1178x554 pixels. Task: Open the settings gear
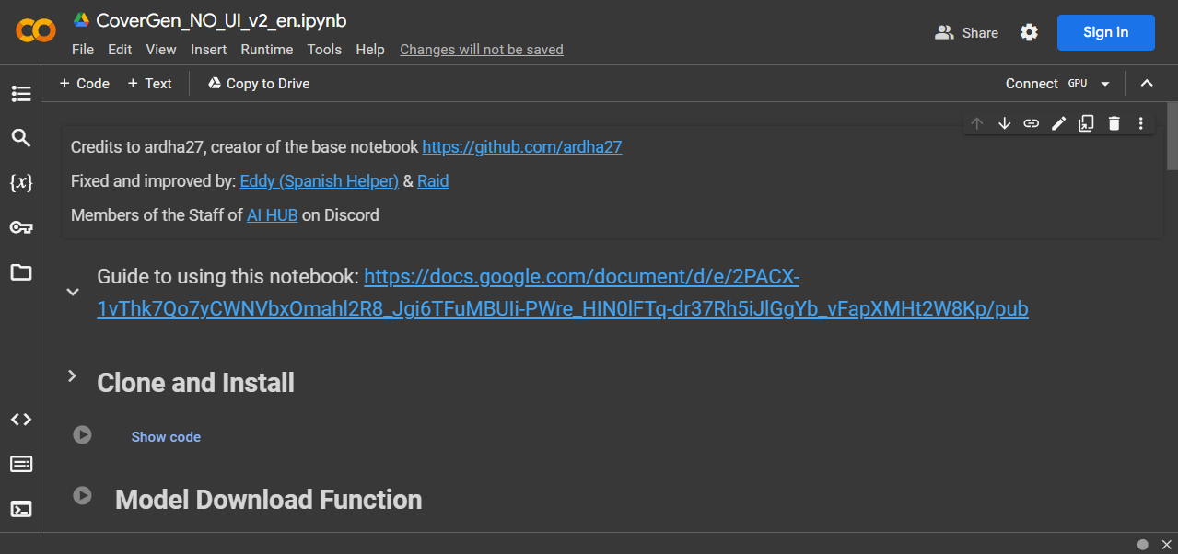point(1029,32)
